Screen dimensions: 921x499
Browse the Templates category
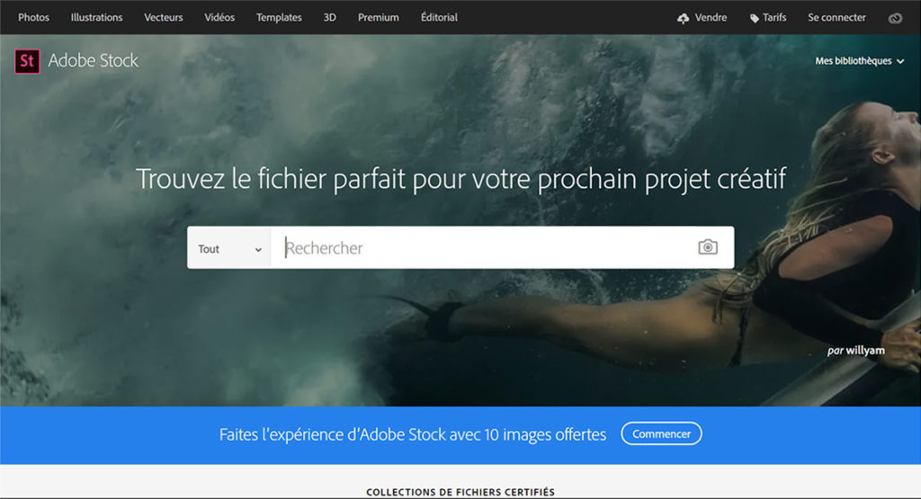click(279, 18)
